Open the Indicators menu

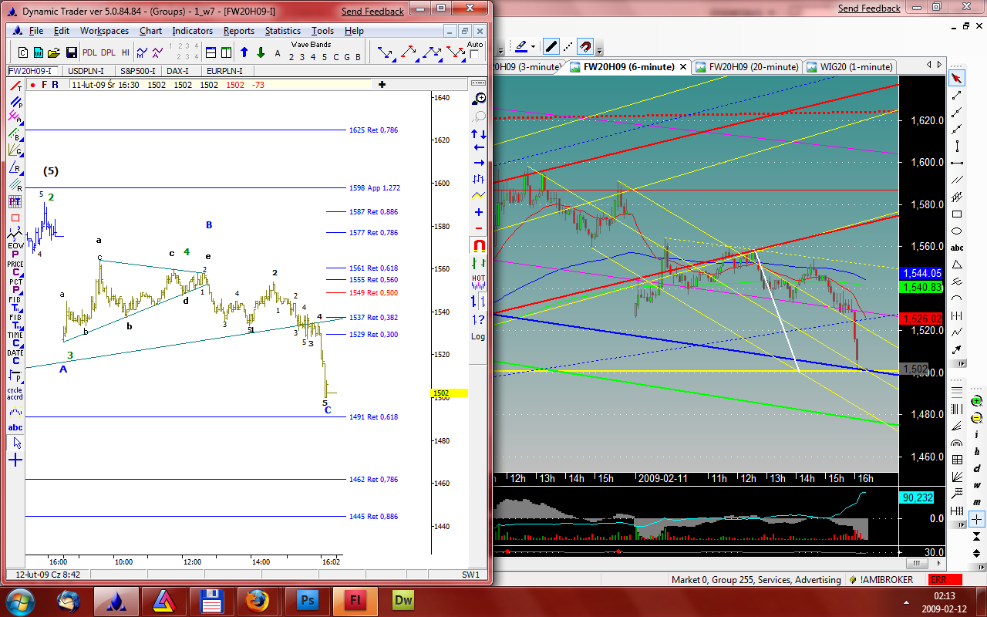click(192, 31)
